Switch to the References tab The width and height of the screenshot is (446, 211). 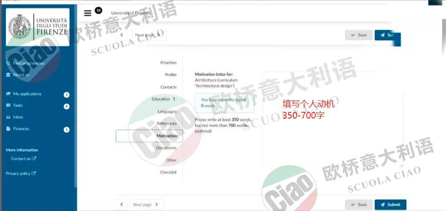167,123
